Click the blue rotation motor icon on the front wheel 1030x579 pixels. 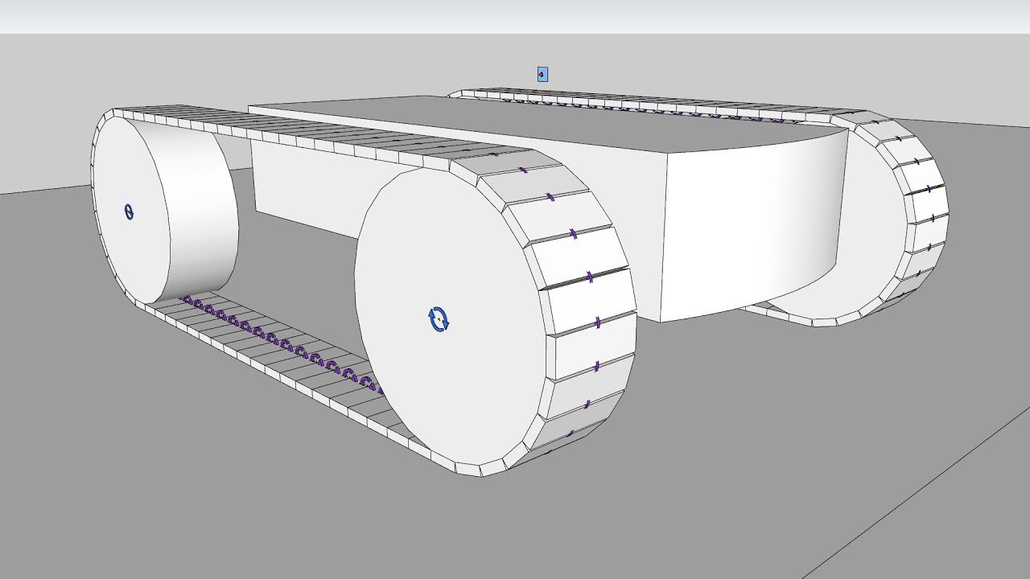439,319
